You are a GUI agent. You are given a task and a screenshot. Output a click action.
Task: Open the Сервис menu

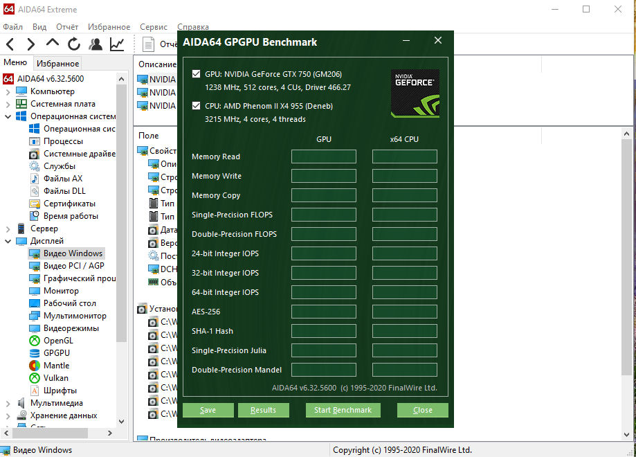click(x=154, y=27)
